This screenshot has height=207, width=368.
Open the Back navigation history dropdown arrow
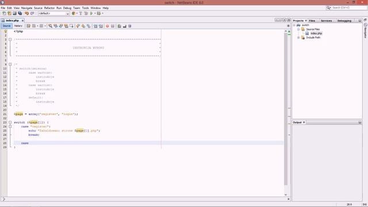[x=37, y=26]
